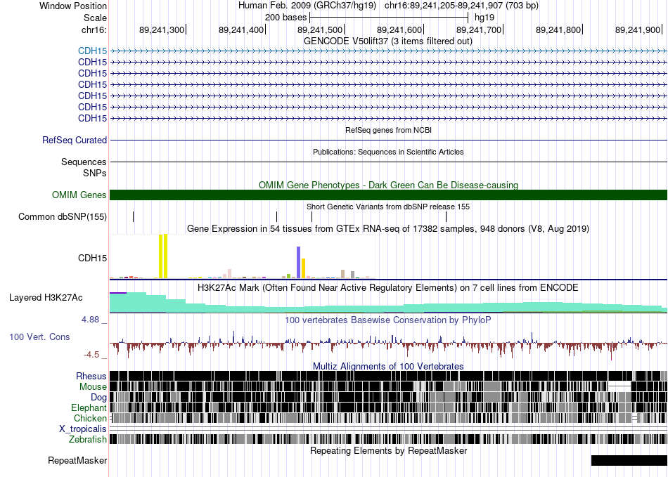Click the -4.5 PhyloP lower scale value
668x477 pixels.
point(91,355)
